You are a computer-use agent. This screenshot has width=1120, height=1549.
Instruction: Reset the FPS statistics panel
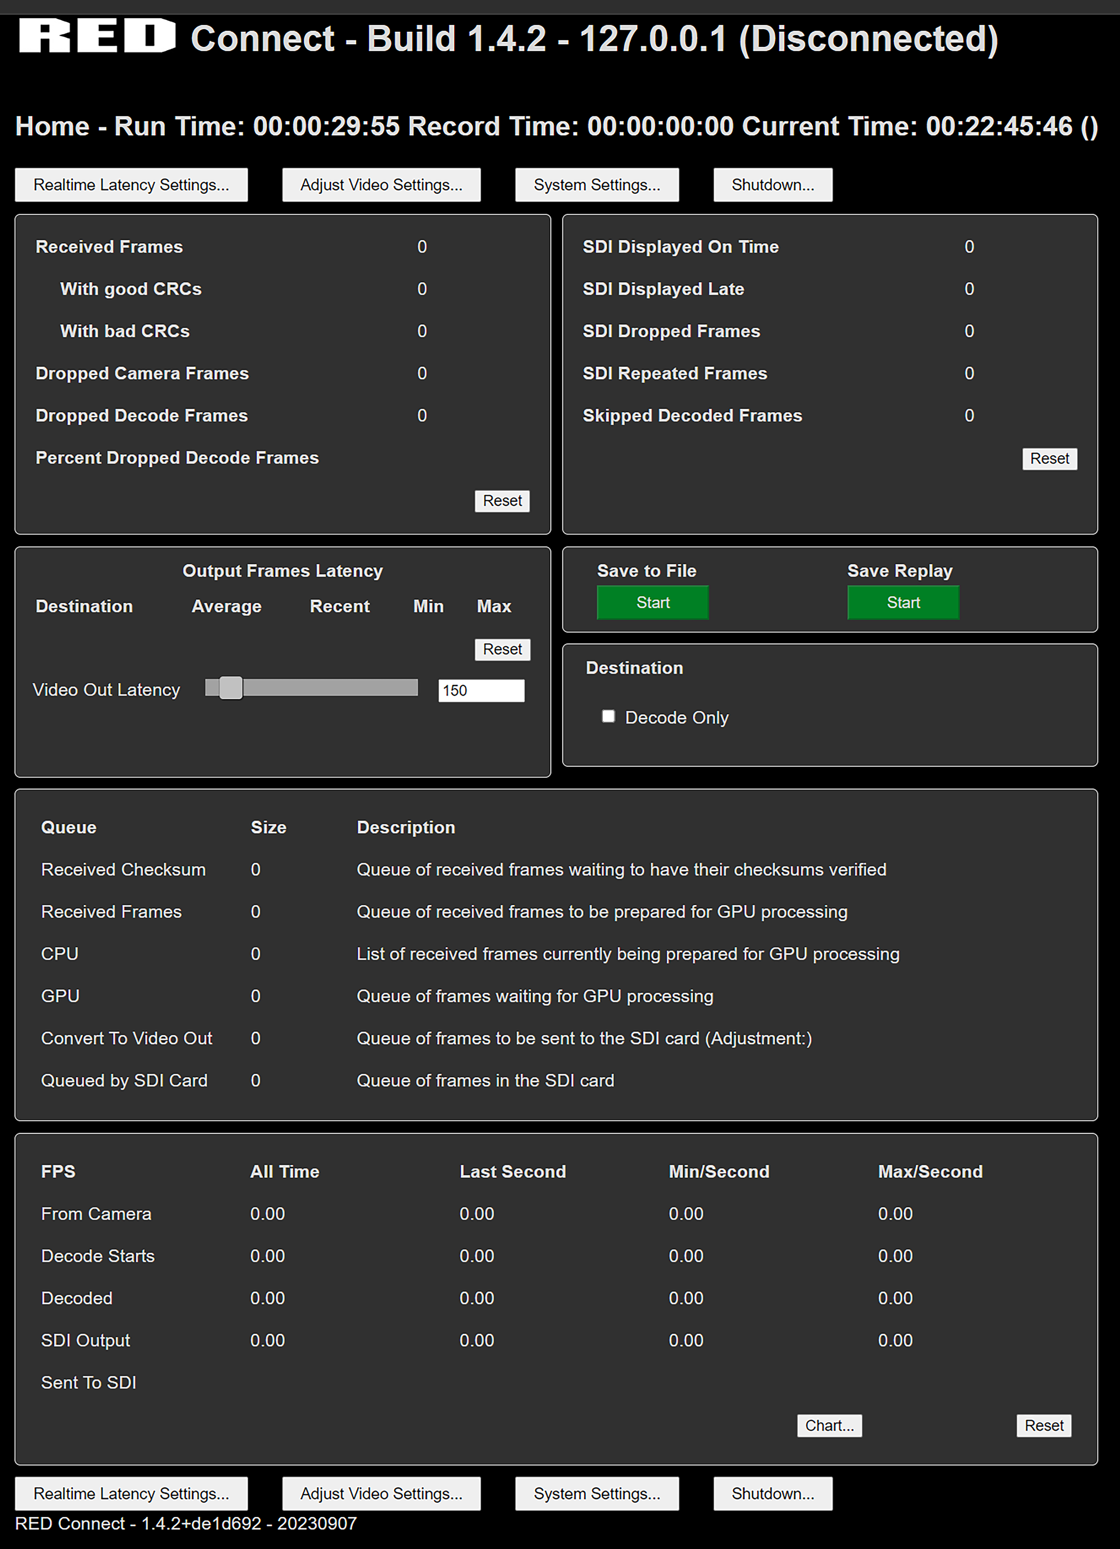coord(1044,1425)
